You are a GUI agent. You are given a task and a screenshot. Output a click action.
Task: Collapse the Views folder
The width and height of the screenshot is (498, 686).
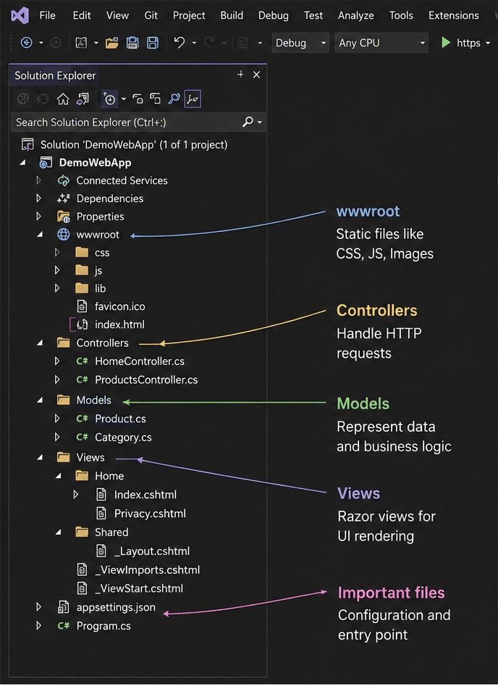click(x=40, y=457)
